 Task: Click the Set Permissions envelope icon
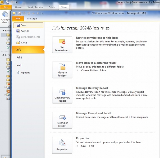62,42
